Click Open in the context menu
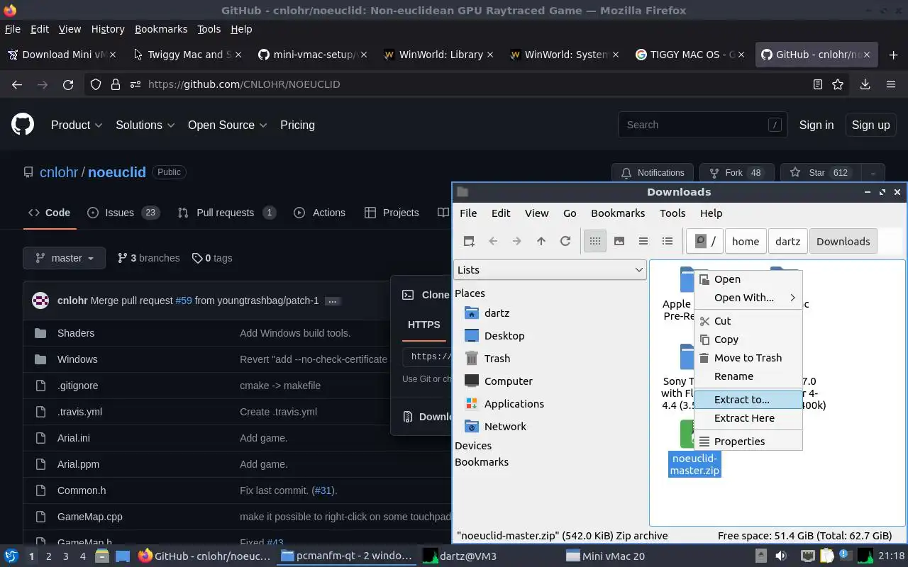 (748, 279)
